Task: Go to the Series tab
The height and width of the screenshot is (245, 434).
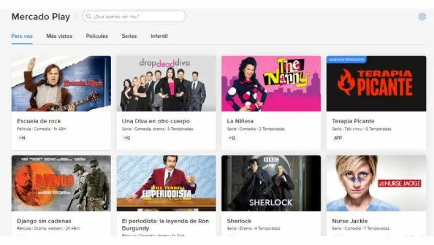Action: pyautogui.click(x=129, y=36)
